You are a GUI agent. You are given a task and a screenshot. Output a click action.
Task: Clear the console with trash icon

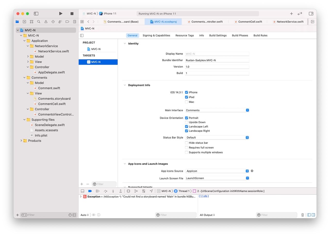[302, 215]
